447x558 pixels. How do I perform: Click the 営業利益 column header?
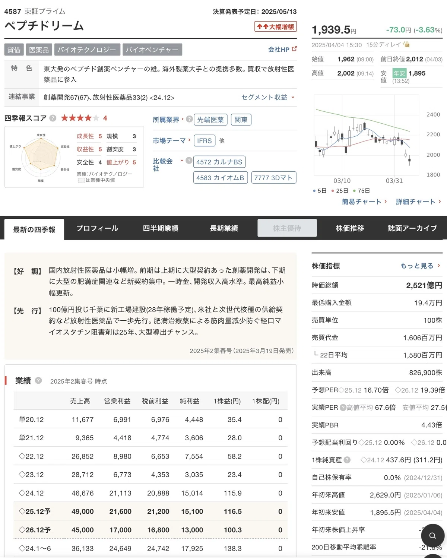tap(117, 401)
